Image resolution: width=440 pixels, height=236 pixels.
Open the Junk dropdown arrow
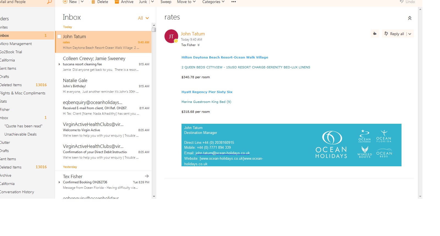152,2
